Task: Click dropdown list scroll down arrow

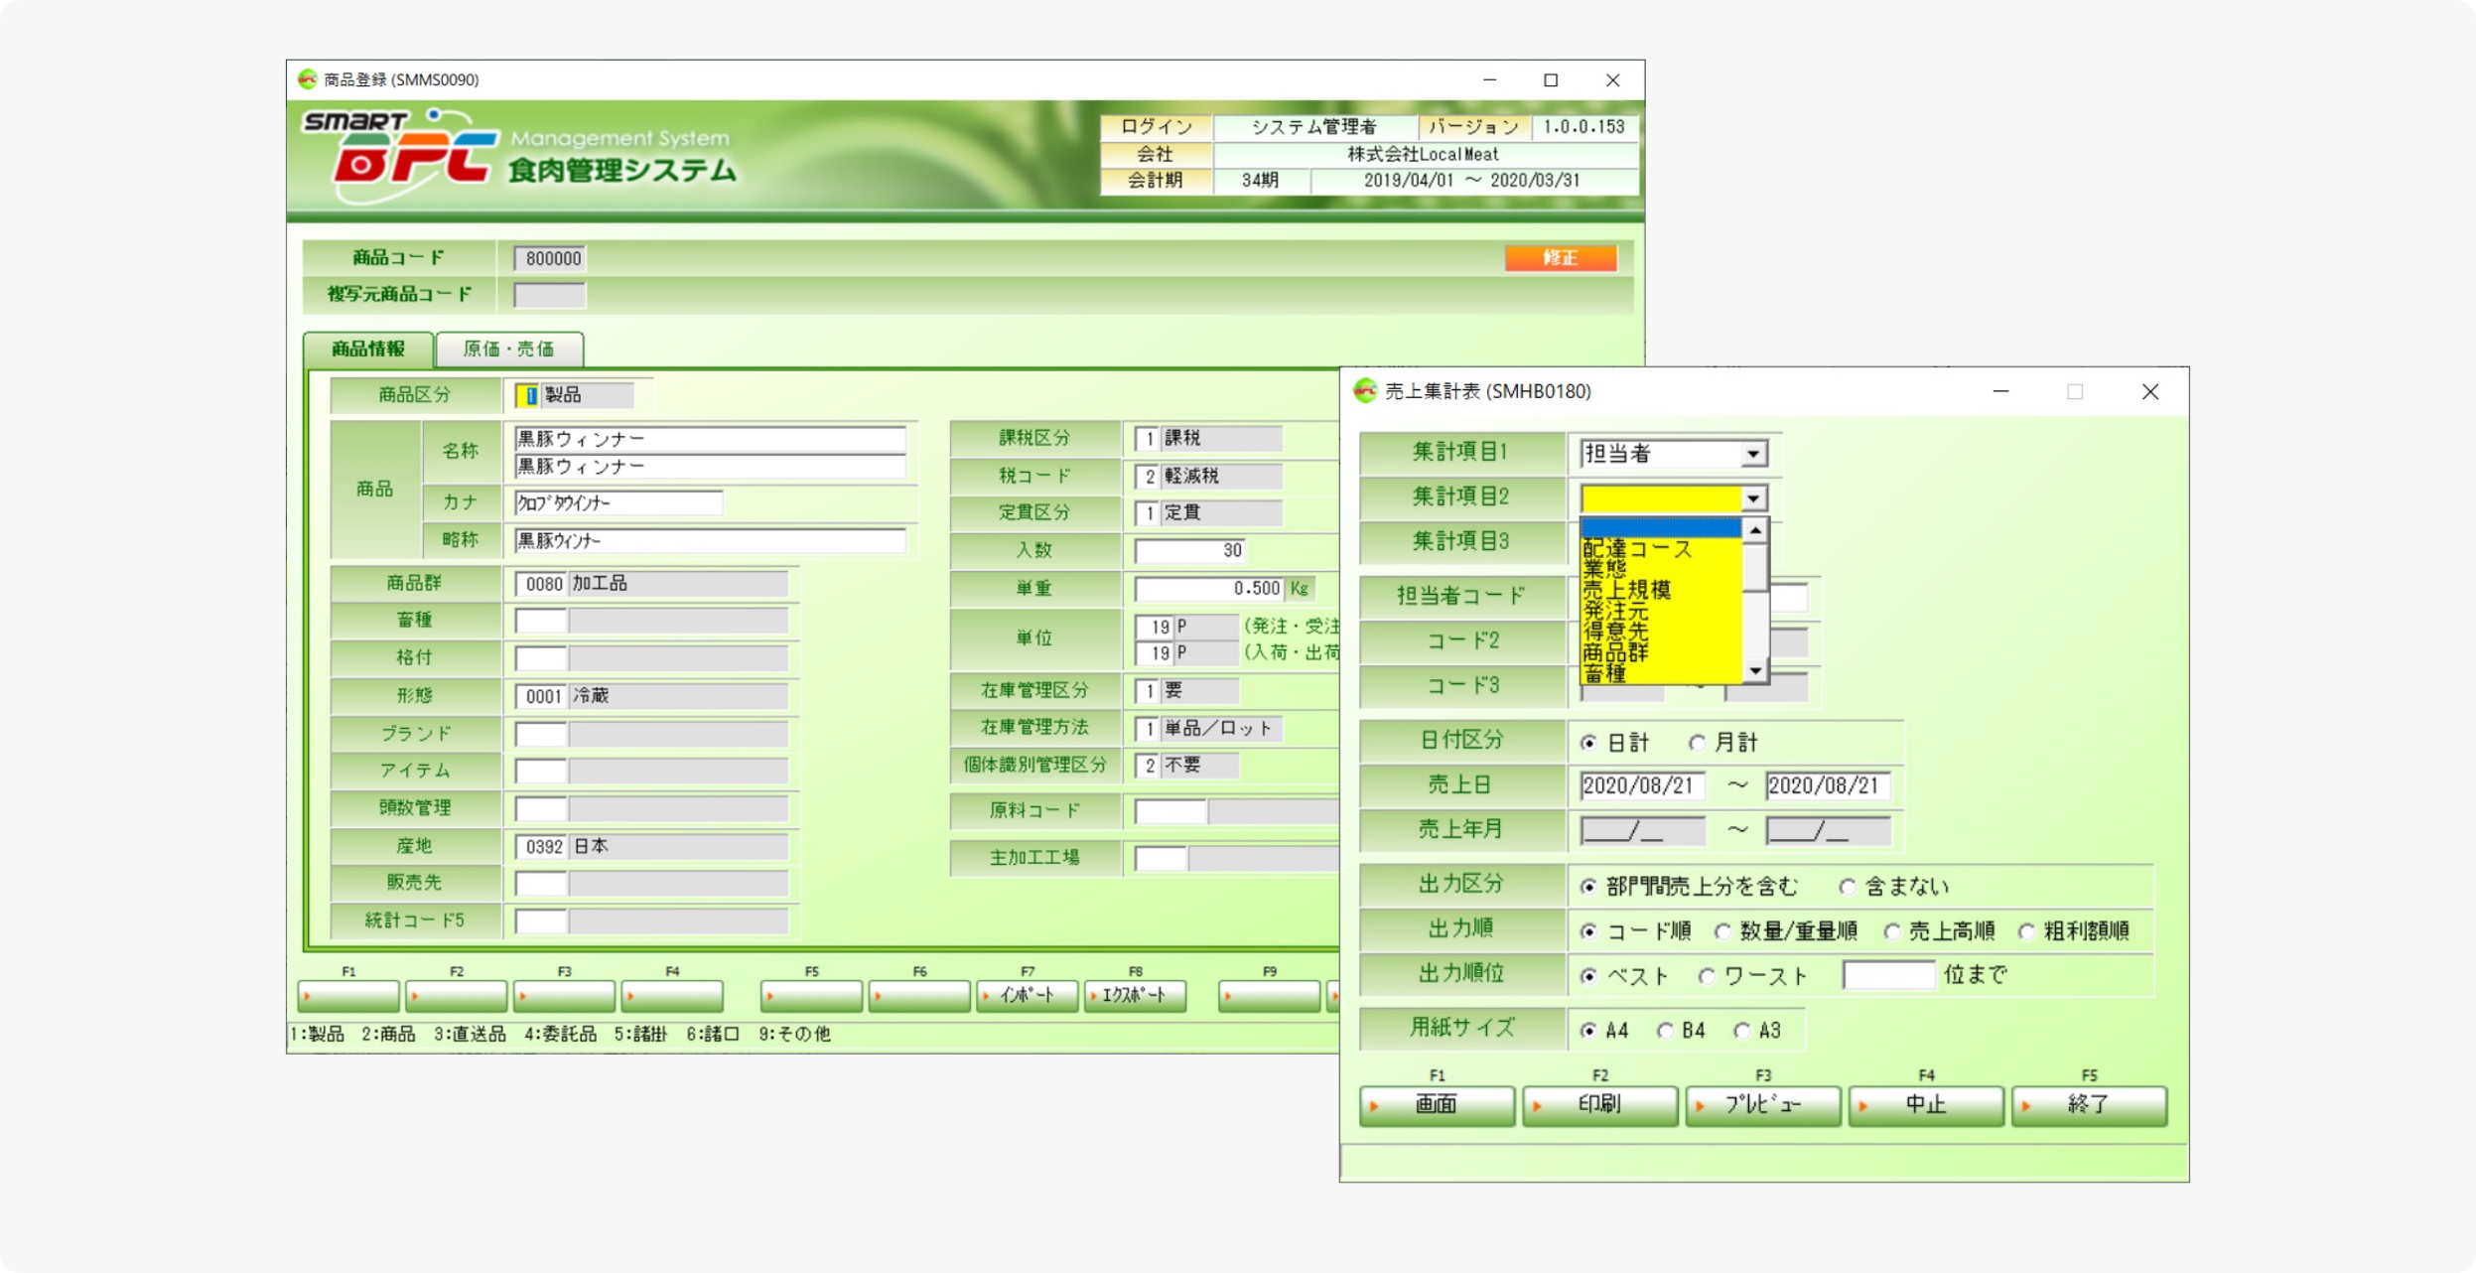Action: (x=1755, y=672)
